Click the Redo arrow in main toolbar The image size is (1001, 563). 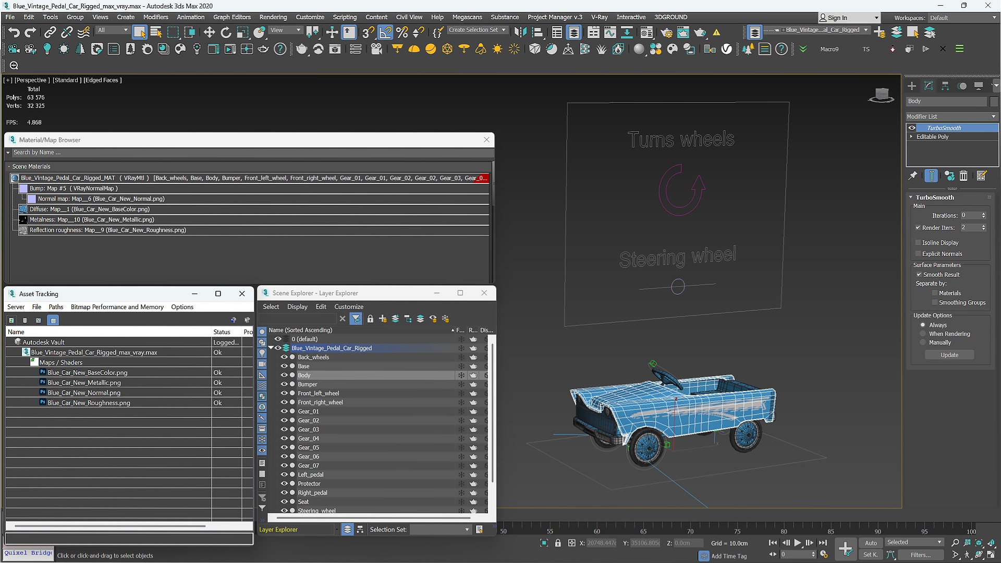pyautogui.click(x=31, y=32)
